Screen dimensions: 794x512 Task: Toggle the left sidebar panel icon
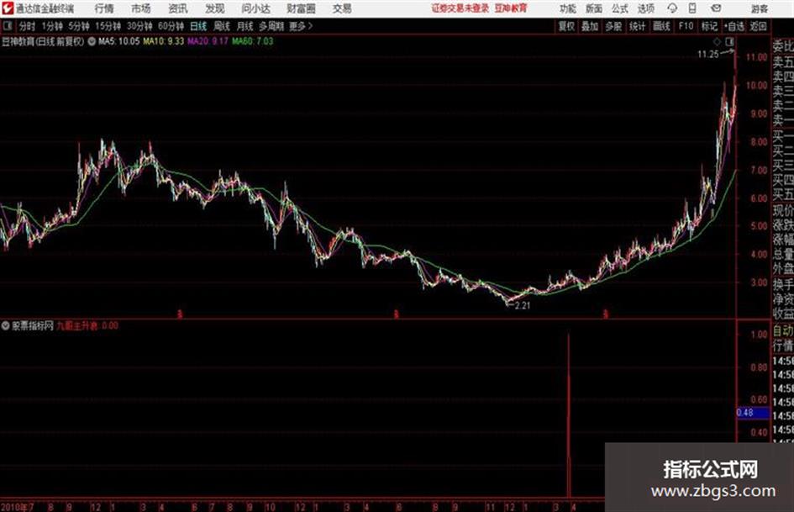pos(7,26)
